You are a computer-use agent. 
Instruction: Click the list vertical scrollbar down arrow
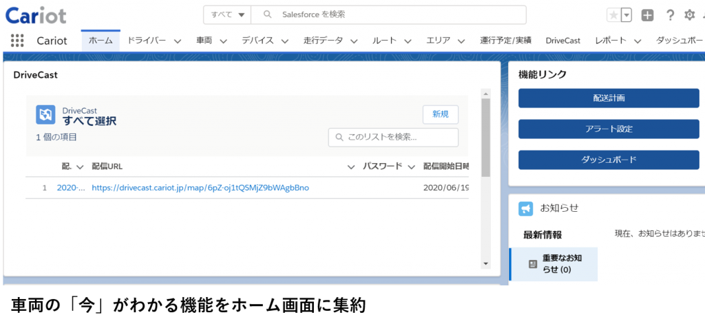pyautogui.click(x=485, y=263)
